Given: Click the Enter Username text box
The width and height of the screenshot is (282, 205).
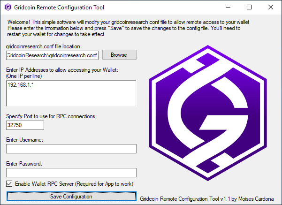Looking at the screenshot, I should [x=71, y=149].
